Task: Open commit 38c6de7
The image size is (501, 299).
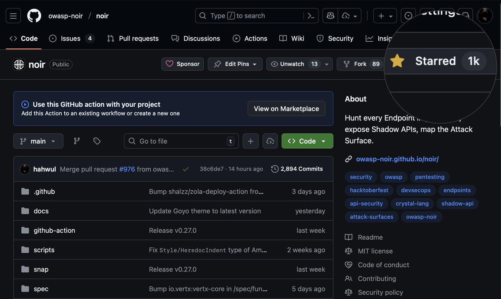Action: pos(212,169)
